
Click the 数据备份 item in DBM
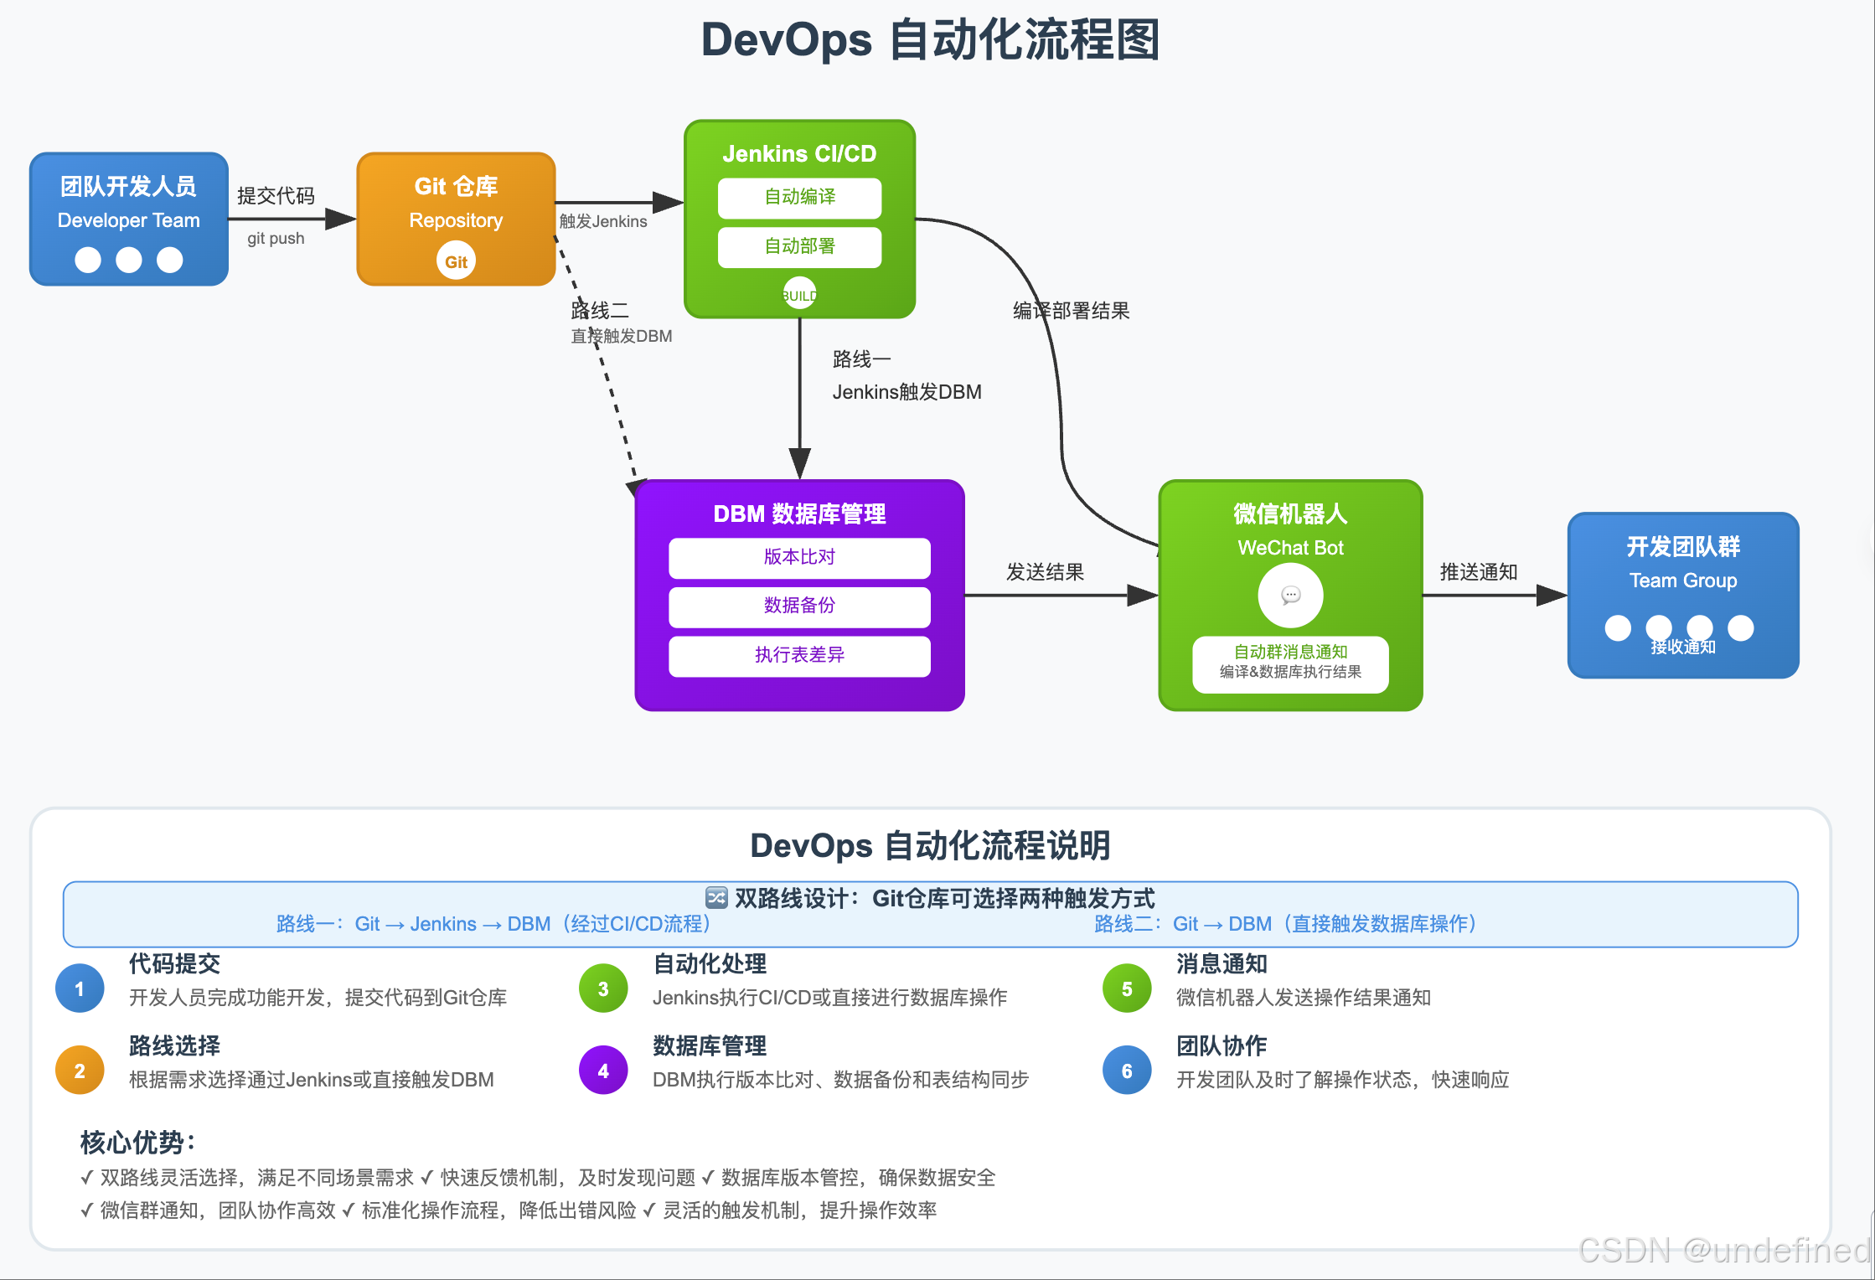[799, 606]
